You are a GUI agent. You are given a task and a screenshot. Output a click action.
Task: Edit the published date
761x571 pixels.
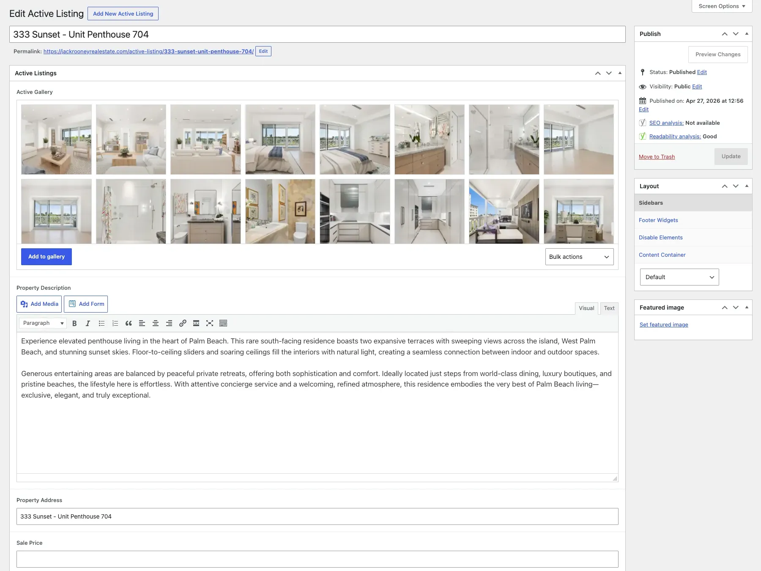[643, 110]
